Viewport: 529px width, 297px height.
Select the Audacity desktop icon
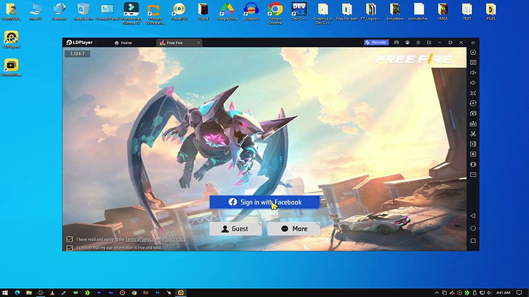pyautogui.click(x=251, y=12)
